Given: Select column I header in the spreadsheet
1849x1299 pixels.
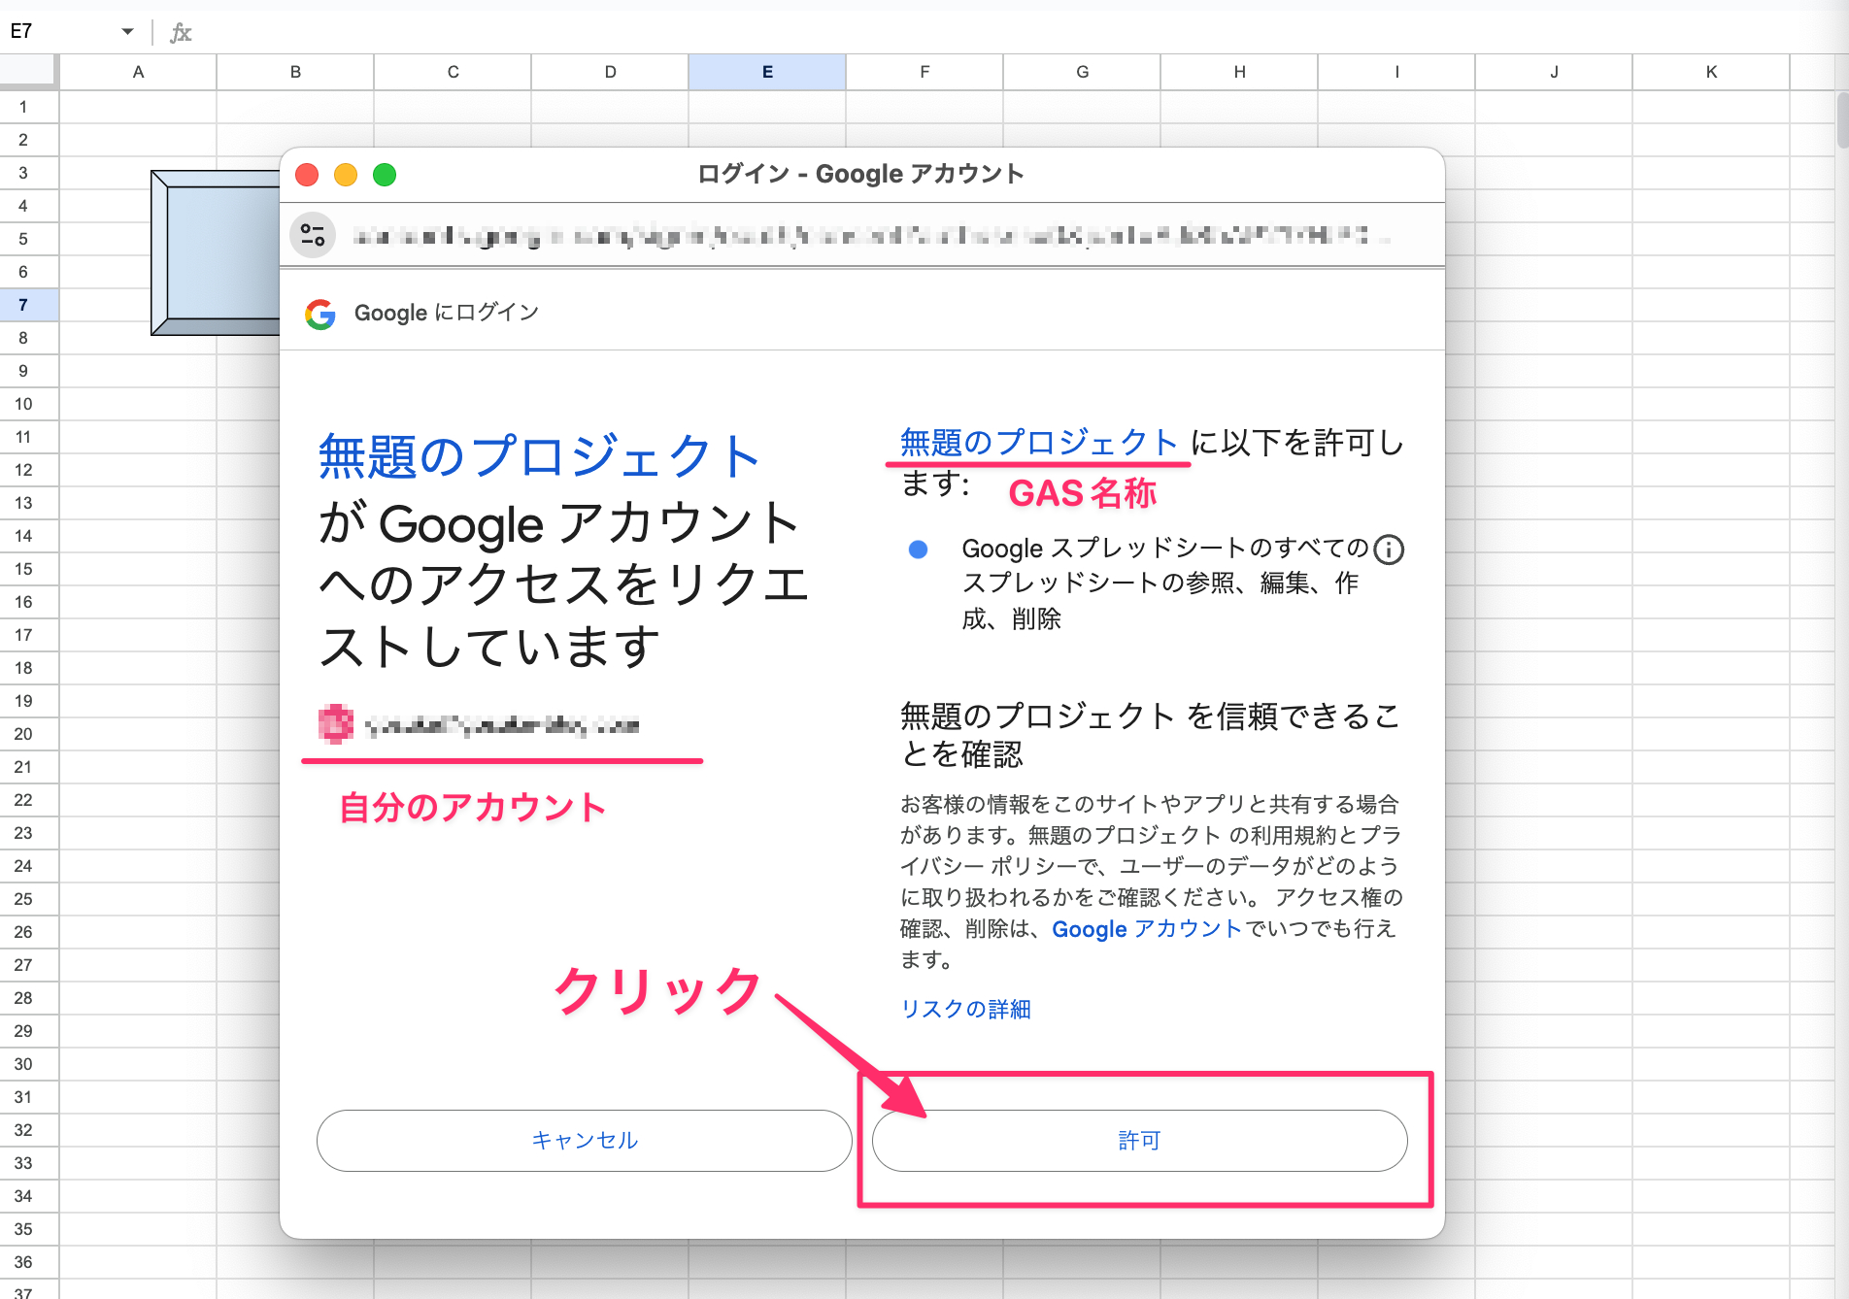Looking at the screenshot, I should click(x=1396, y=72).
